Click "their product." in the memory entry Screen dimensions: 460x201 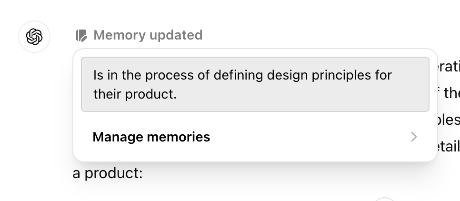tap(135, 94)
